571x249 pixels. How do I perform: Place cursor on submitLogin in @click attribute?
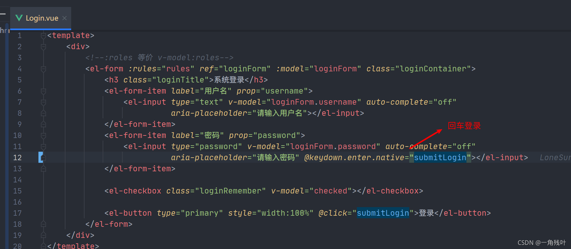click(x=383, y=213)
